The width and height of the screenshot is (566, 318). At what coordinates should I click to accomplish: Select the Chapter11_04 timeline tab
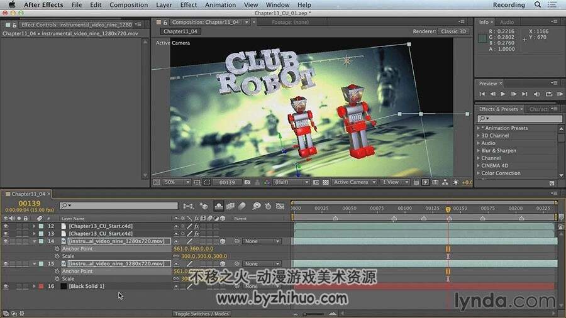click(x=28, y=194)
